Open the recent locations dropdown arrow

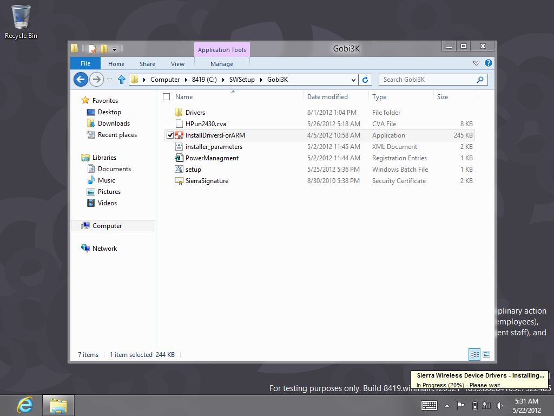pyautogui.click(x=110, y=80)
